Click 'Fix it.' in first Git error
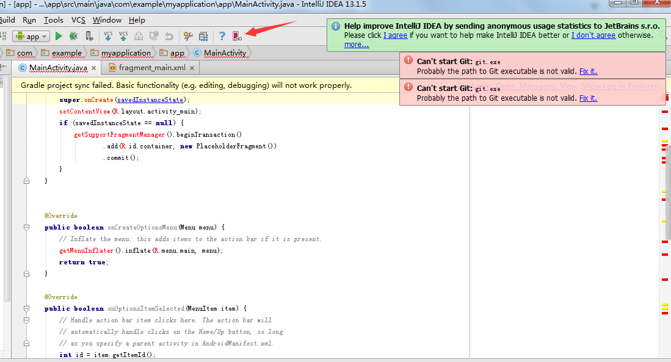Screen dimensions: 671x362 pos(588,71)
